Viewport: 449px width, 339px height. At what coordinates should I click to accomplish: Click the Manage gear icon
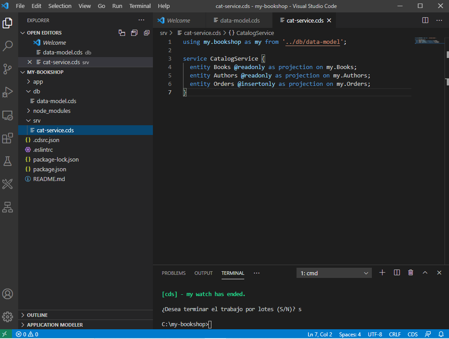pyautogui.click(x=8, y=316)
